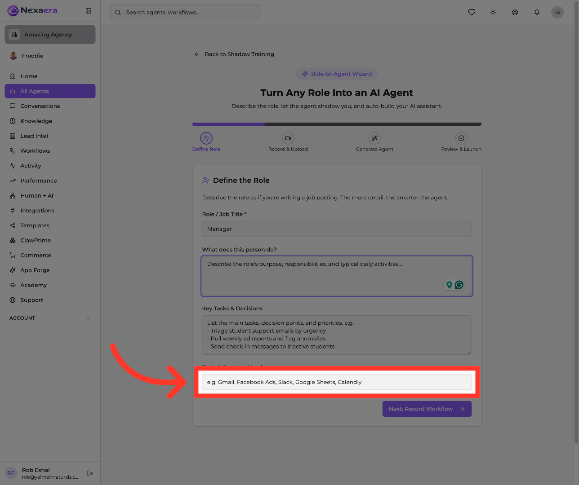Screen dimensions: 579x485
Task: Open Workflows in sidebar
Action: [x=50, y=151]
